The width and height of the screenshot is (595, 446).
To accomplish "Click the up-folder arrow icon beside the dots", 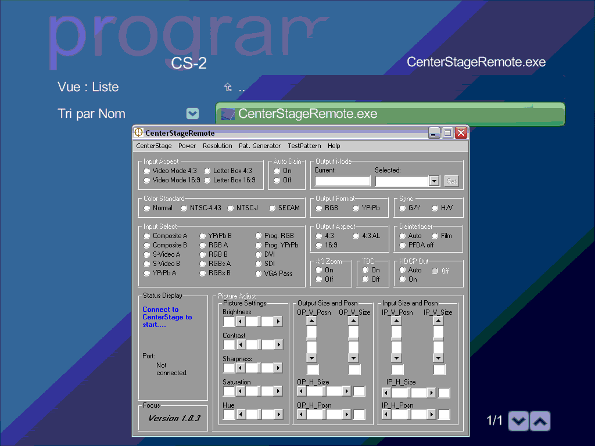I will (228, 88).
